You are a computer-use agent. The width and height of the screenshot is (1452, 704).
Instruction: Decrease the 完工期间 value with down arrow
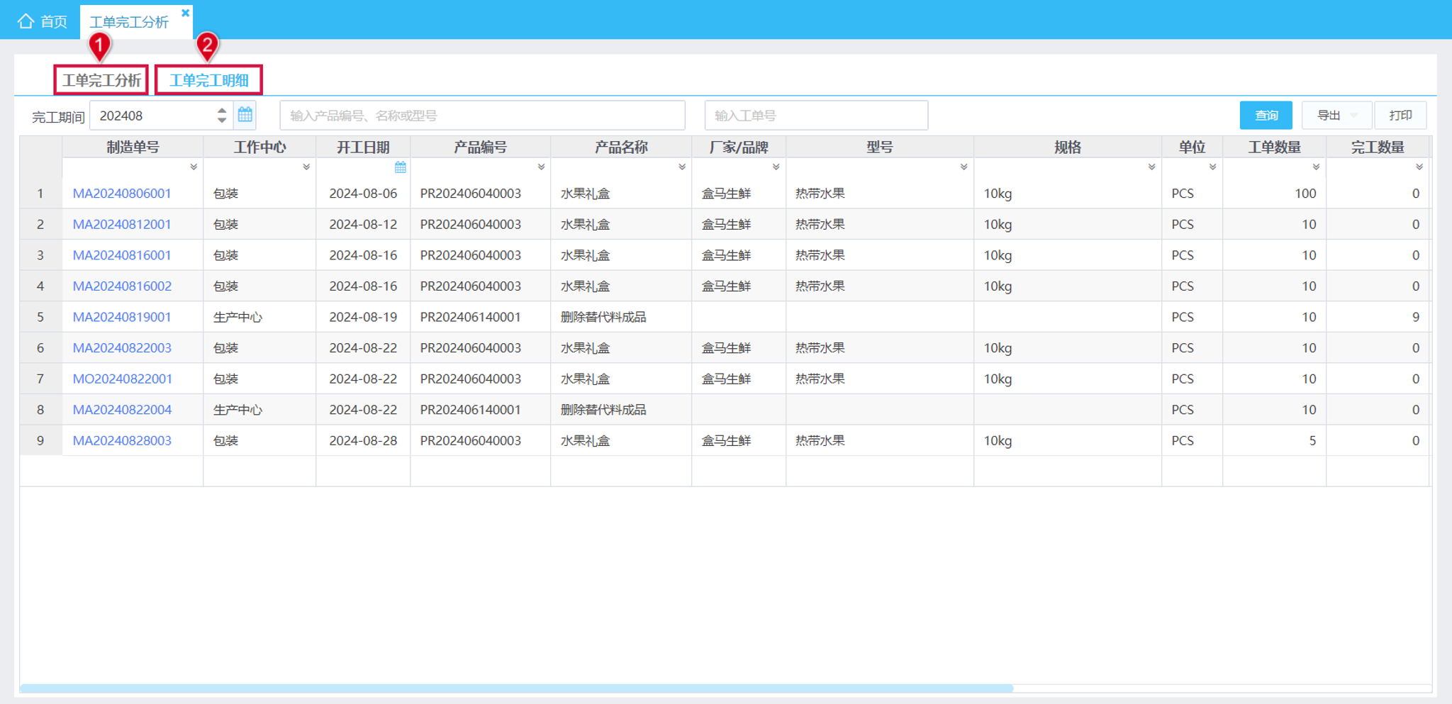pos(222,121)
